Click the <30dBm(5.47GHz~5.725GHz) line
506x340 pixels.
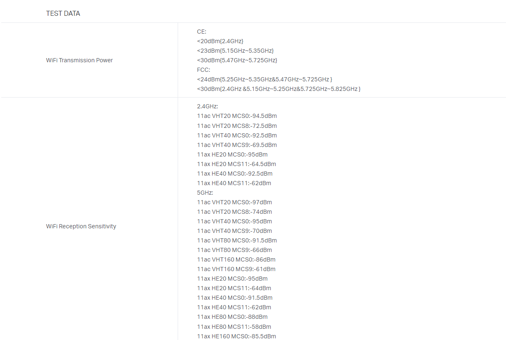pos(237,60)
